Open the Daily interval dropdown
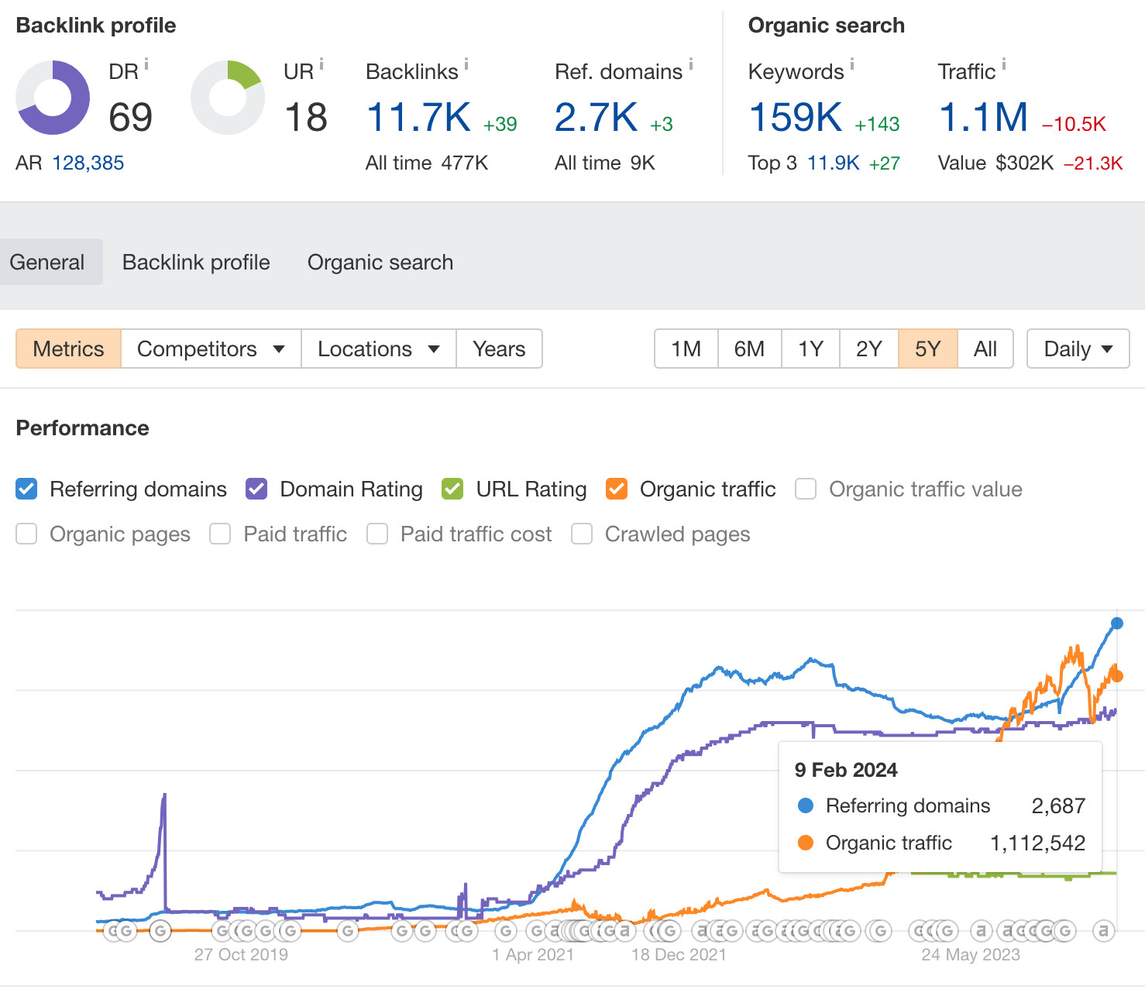The height and width of the screenshot is (996, 1145). coord(1078,349)
